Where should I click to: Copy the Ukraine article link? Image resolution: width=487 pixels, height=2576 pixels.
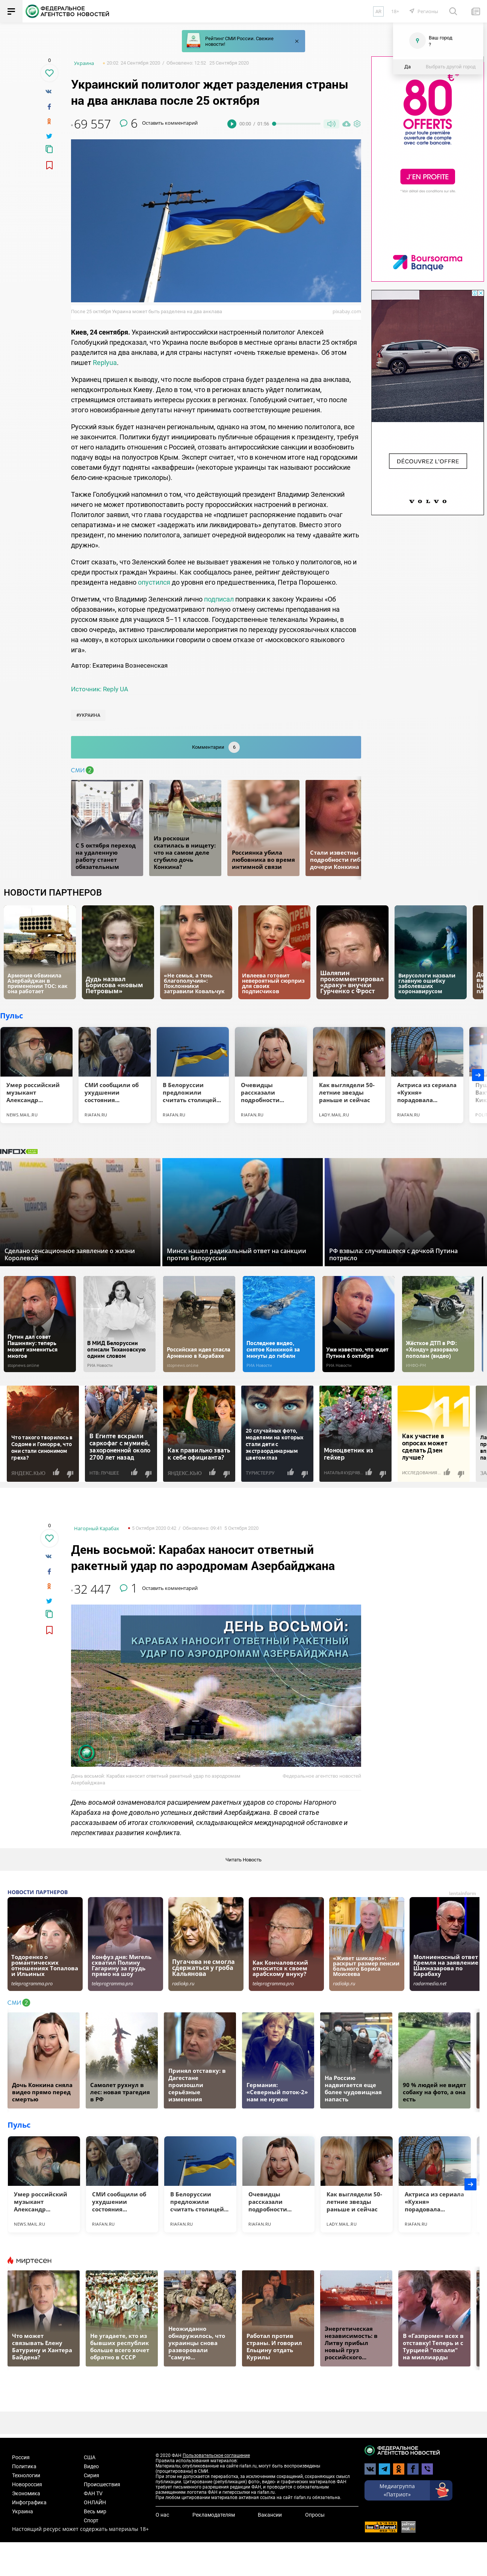(49, 149)
